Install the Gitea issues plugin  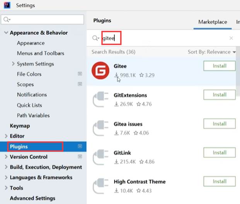click(x=220, y=123)
